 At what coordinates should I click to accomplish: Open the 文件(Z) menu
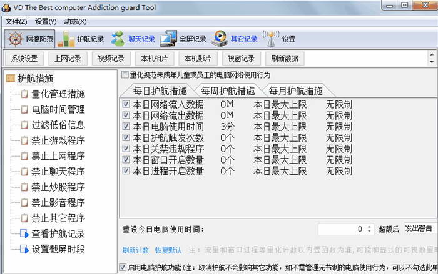(16, 22)
